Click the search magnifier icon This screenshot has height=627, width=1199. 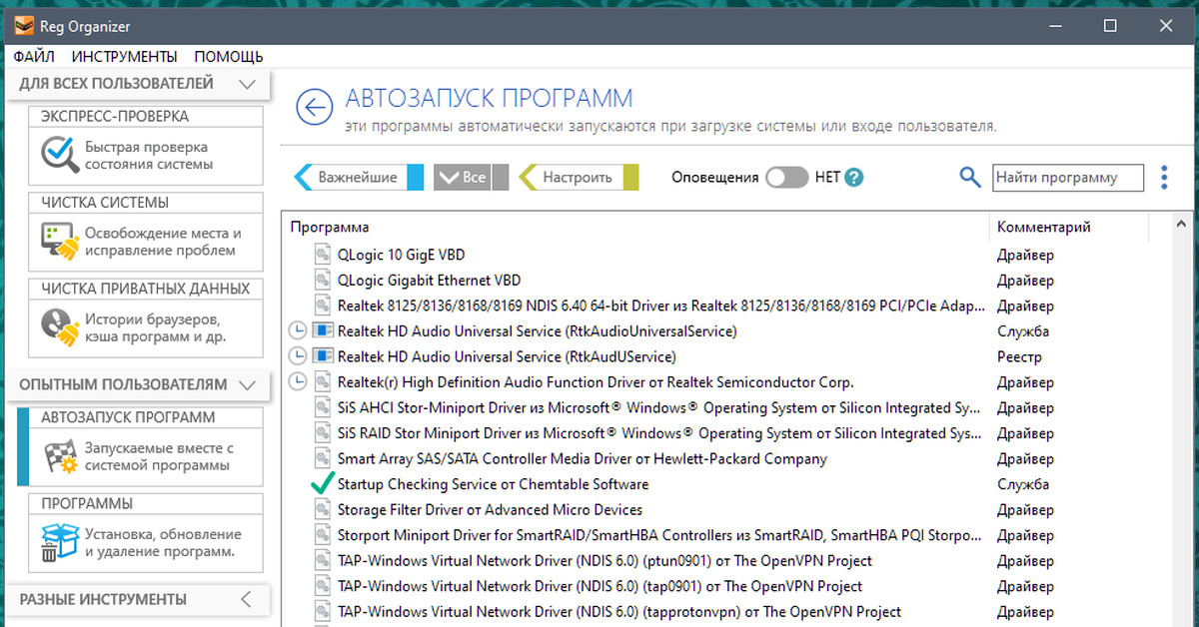tap(969, 177)
